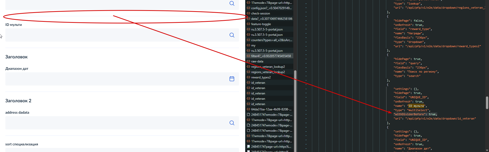Click the search icon in address dadata field
Image resolution: width=489 pixels, height=152 pixels.
[x=232, y=123]
